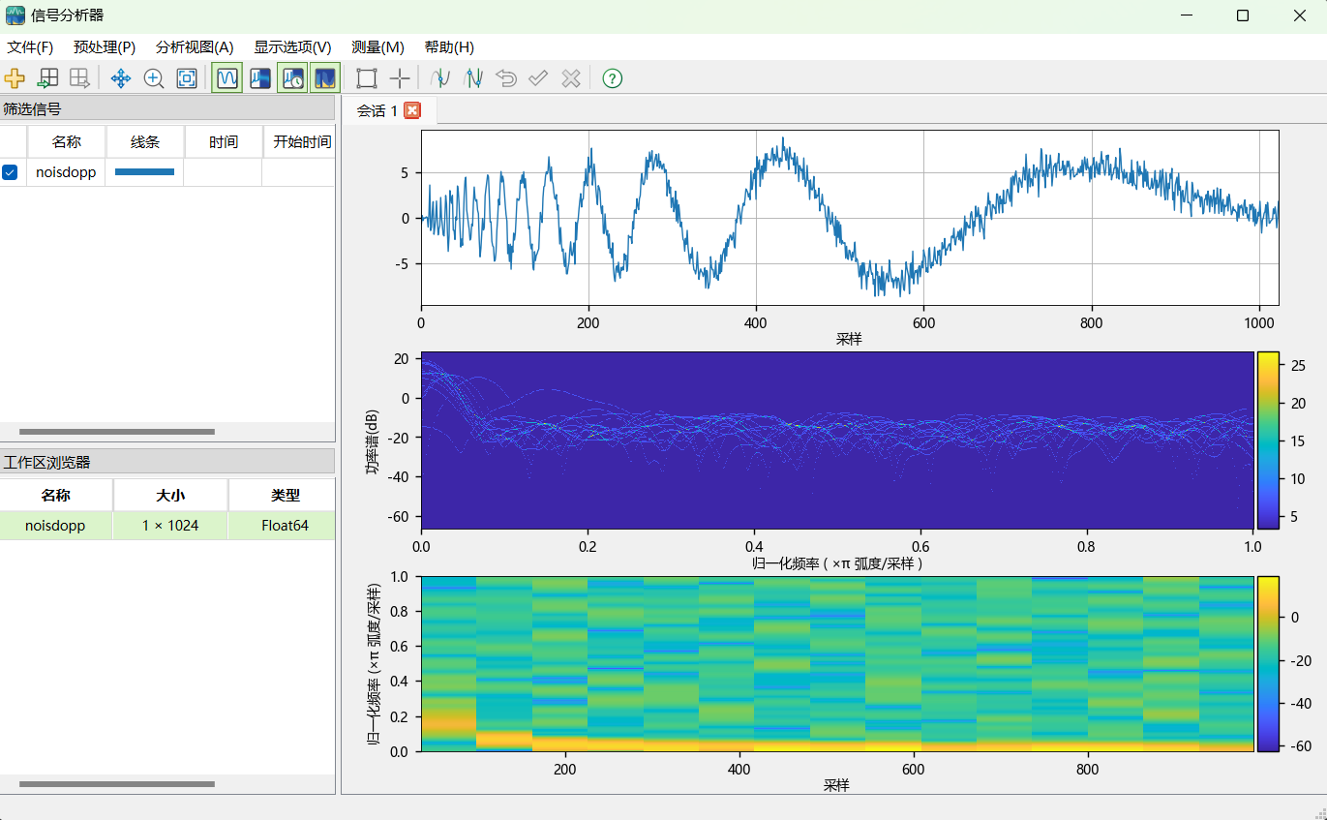Click the rectangle region select icon
Image resolution: width=1327 pixels, height=820 pixels.
(x=366, y=78)
